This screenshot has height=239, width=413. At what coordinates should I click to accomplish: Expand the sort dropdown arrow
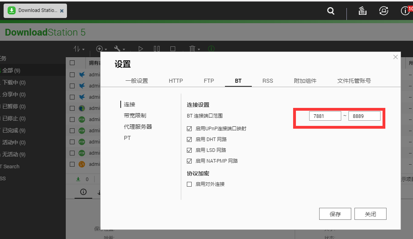83,50
